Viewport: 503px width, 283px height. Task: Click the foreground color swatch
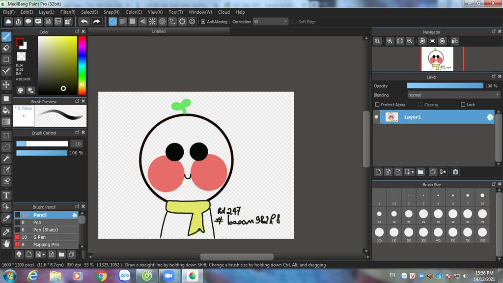click(x=20, y=42)
